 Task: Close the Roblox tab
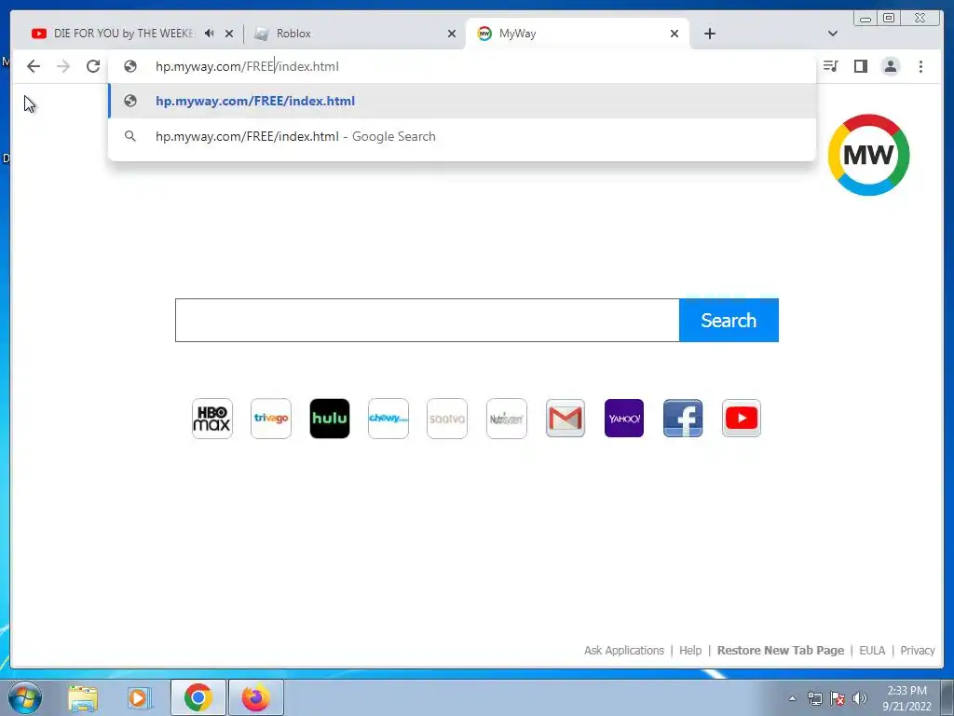[452, 34]
